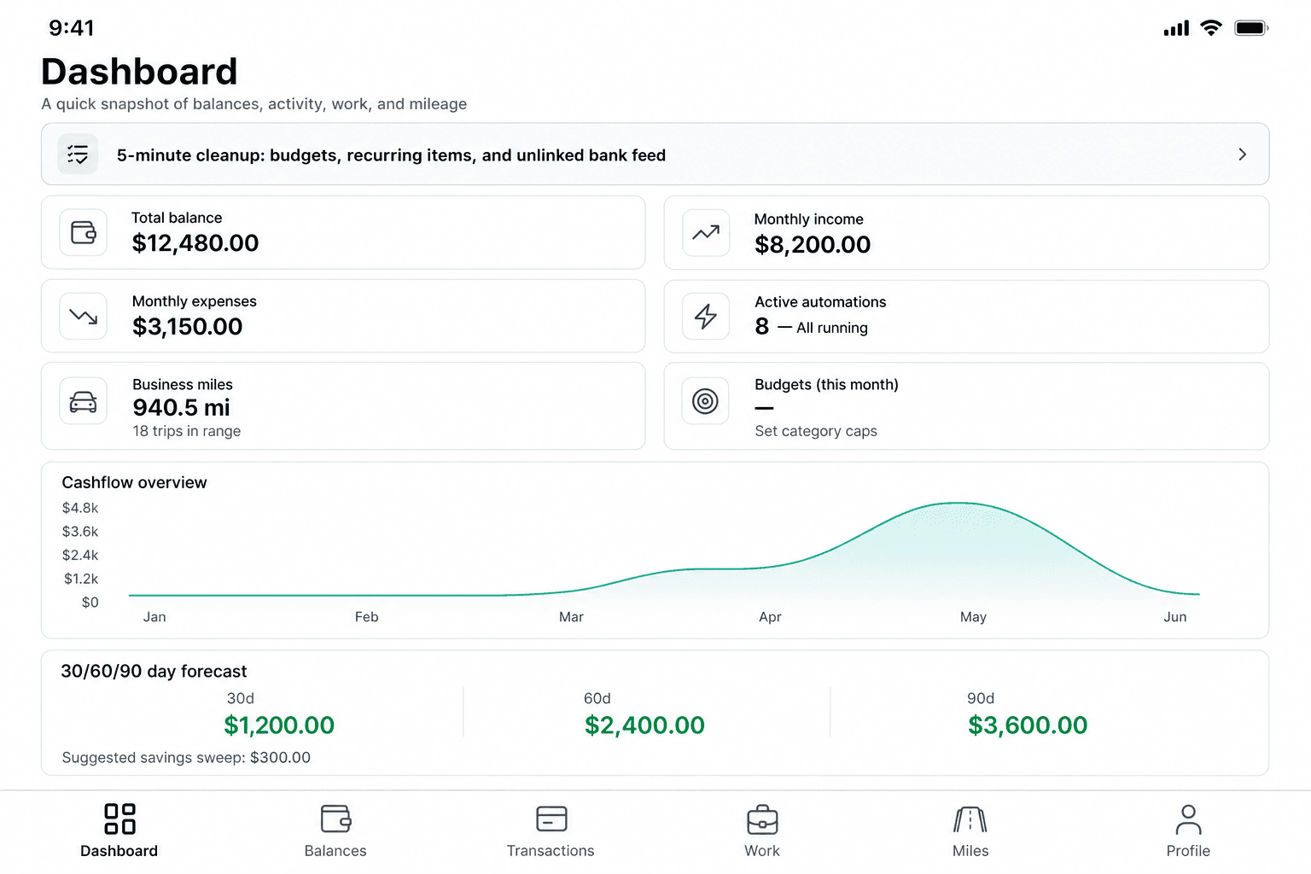Switch to the Profile tab label
Image resolution: width=1311 pixels, height=874 pixels.
point(1188,851)
